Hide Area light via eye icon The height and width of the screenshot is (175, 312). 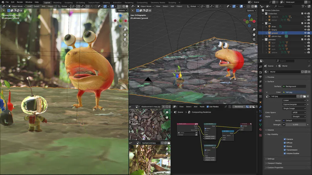(305, 27)
